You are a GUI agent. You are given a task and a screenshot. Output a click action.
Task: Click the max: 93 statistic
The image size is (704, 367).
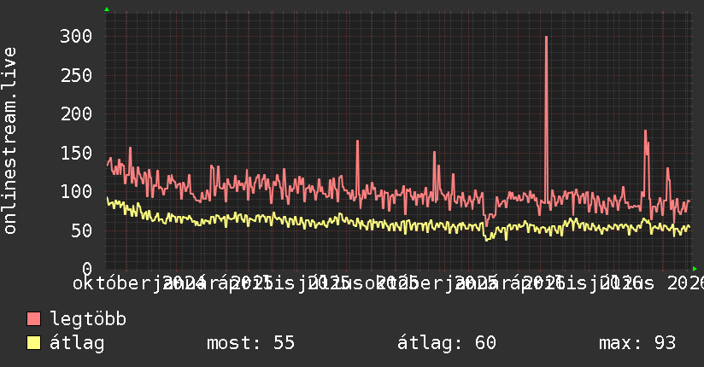[x=637, y=343]
